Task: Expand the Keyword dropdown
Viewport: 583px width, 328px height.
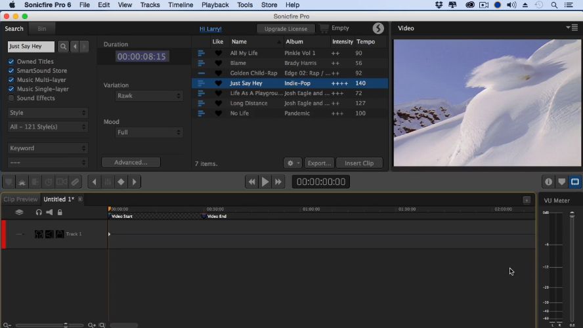Action: pos(48,148)
